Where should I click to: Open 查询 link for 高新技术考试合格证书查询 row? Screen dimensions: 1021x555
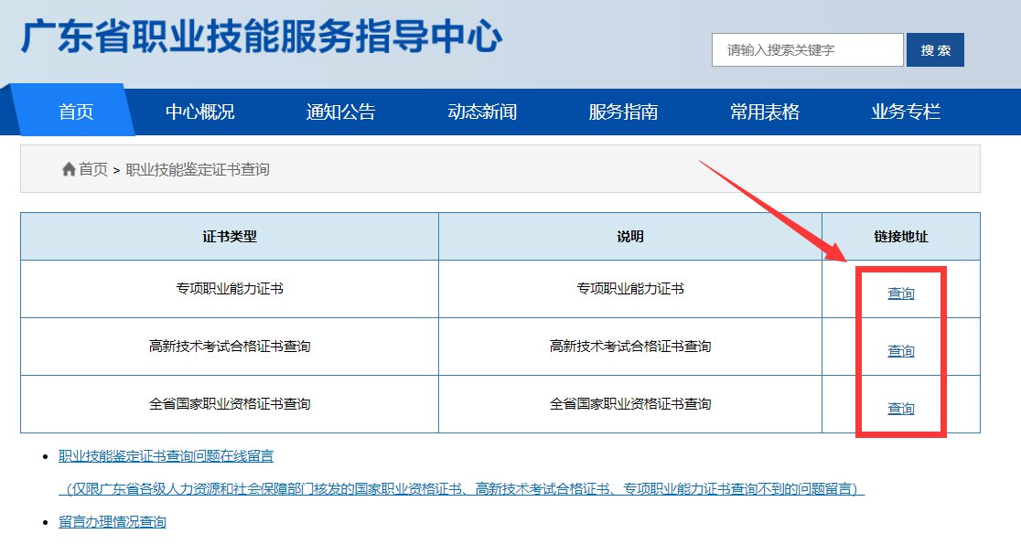point(900,351)
